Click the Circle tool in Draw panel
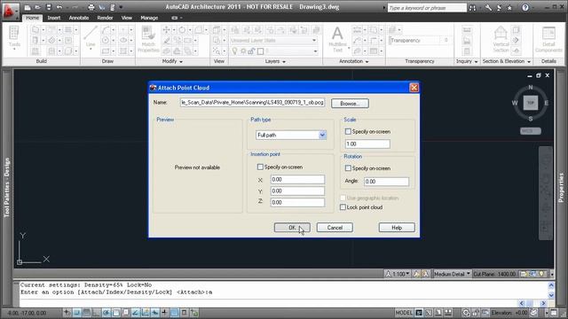Image resolution: width=568 pixels, height=319 pixels. 106,40
